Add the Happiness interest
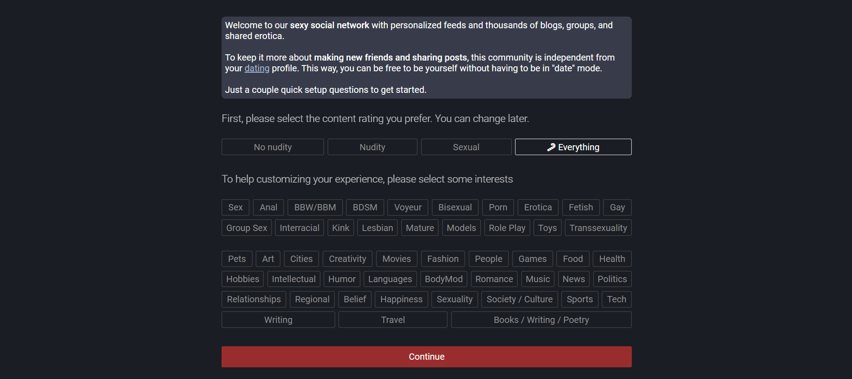Viewport: 852px width, 379px height. [x=401, y=299]
